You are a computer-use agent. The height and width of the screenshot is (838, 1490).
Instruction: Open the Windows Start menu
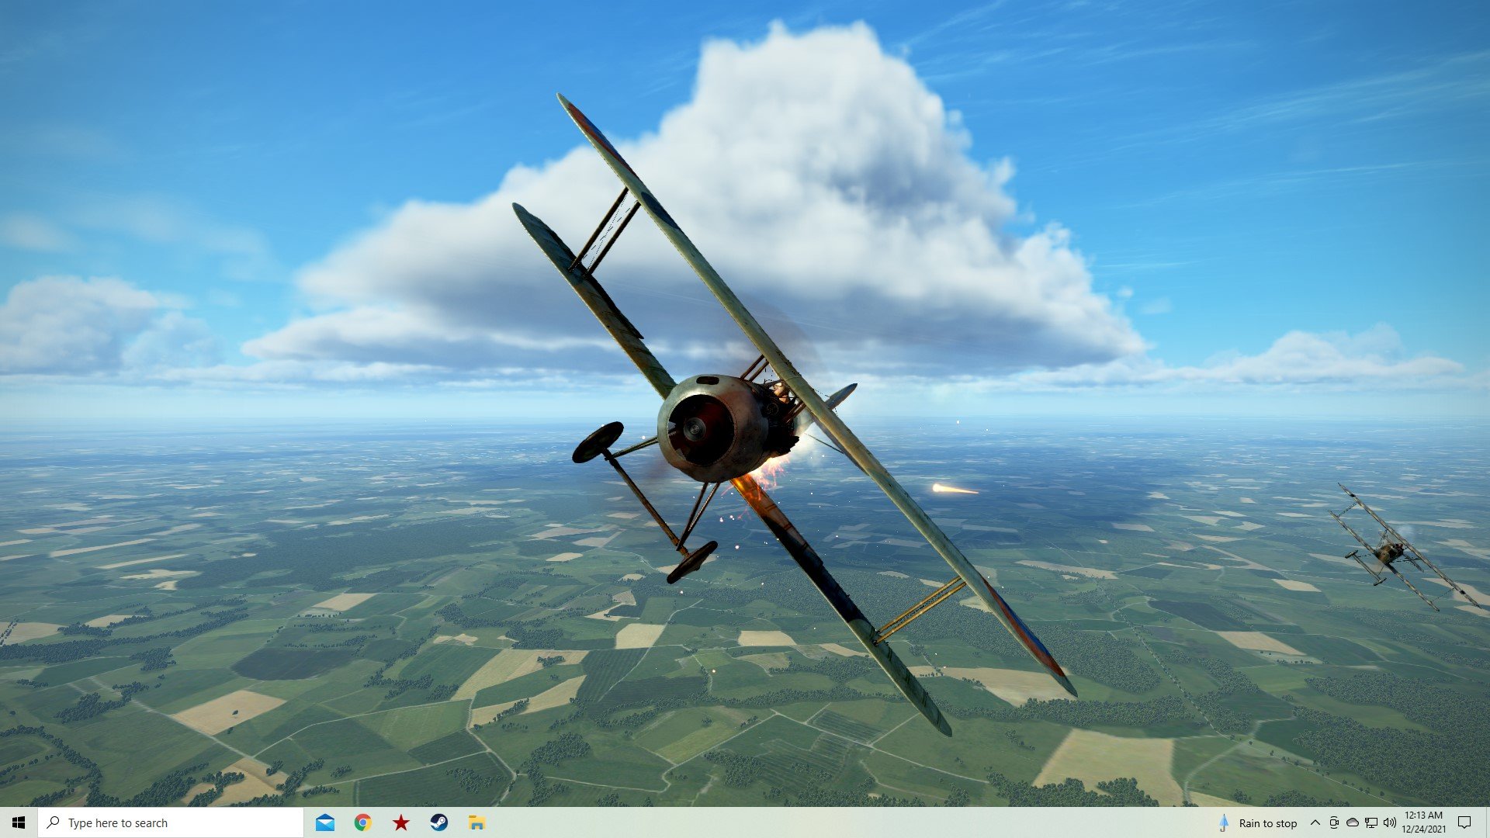pyautogui.click(x=19, y=822)
